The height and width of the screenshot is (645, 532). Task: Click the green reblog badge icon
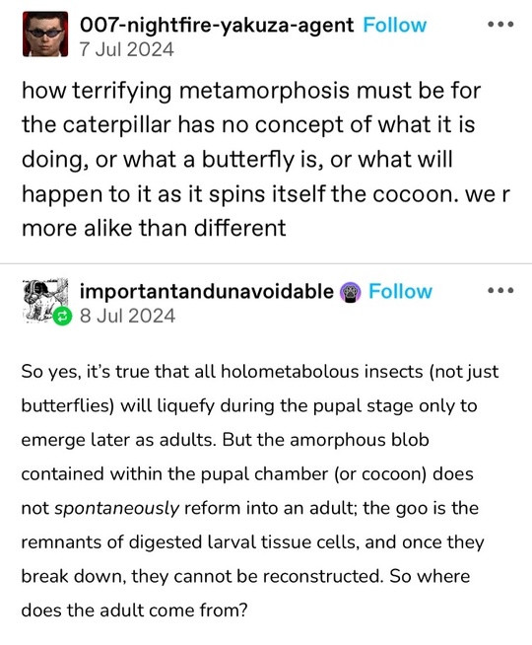click(x=62, y=316)
